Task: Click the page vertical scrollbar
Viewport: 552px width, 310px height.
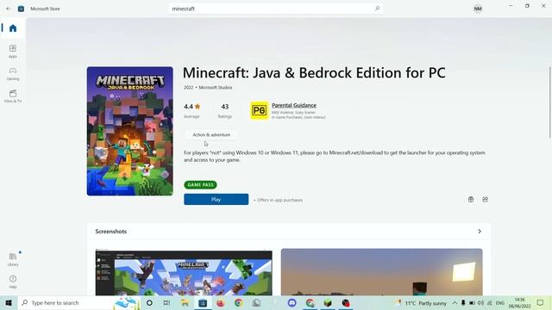Action: pos(549,102)
